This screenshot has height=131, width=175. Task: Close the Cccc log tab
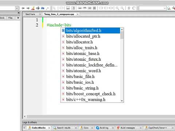92,128
